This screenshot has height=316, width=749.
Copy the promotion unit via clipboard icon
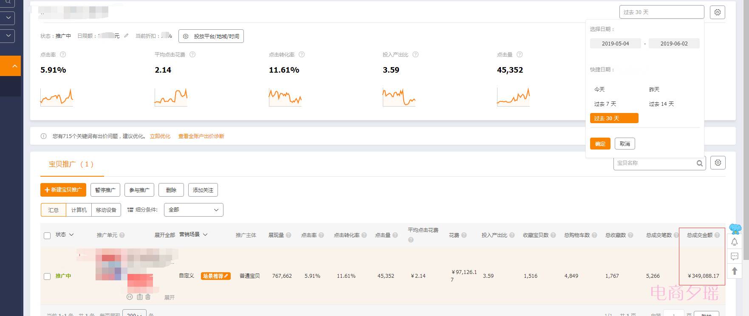[139, 297]
